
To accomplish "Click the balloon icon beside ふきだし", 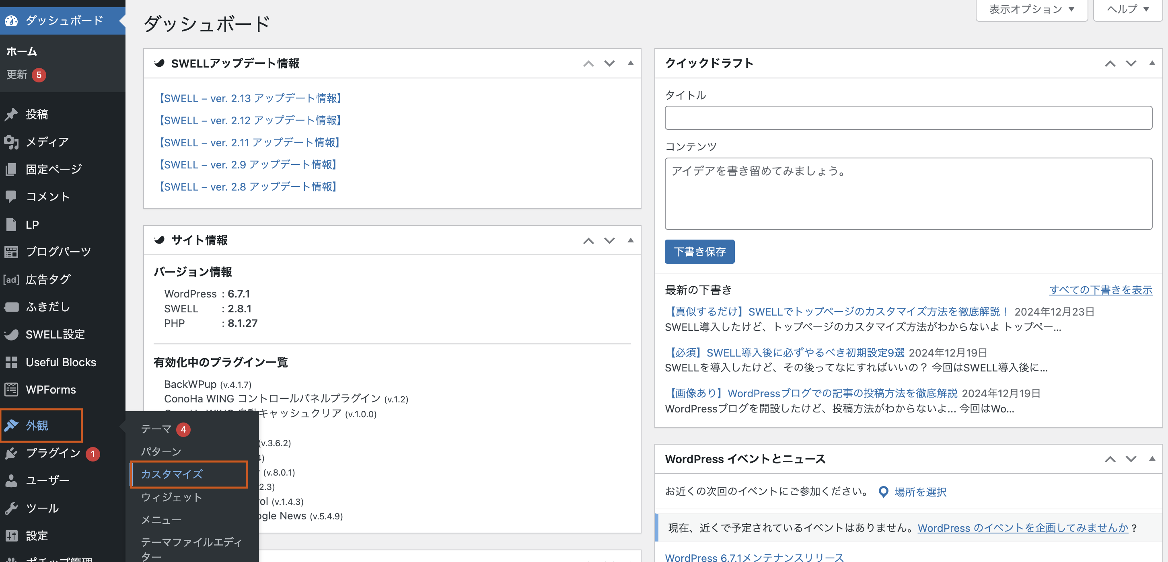I will (11, 307).
